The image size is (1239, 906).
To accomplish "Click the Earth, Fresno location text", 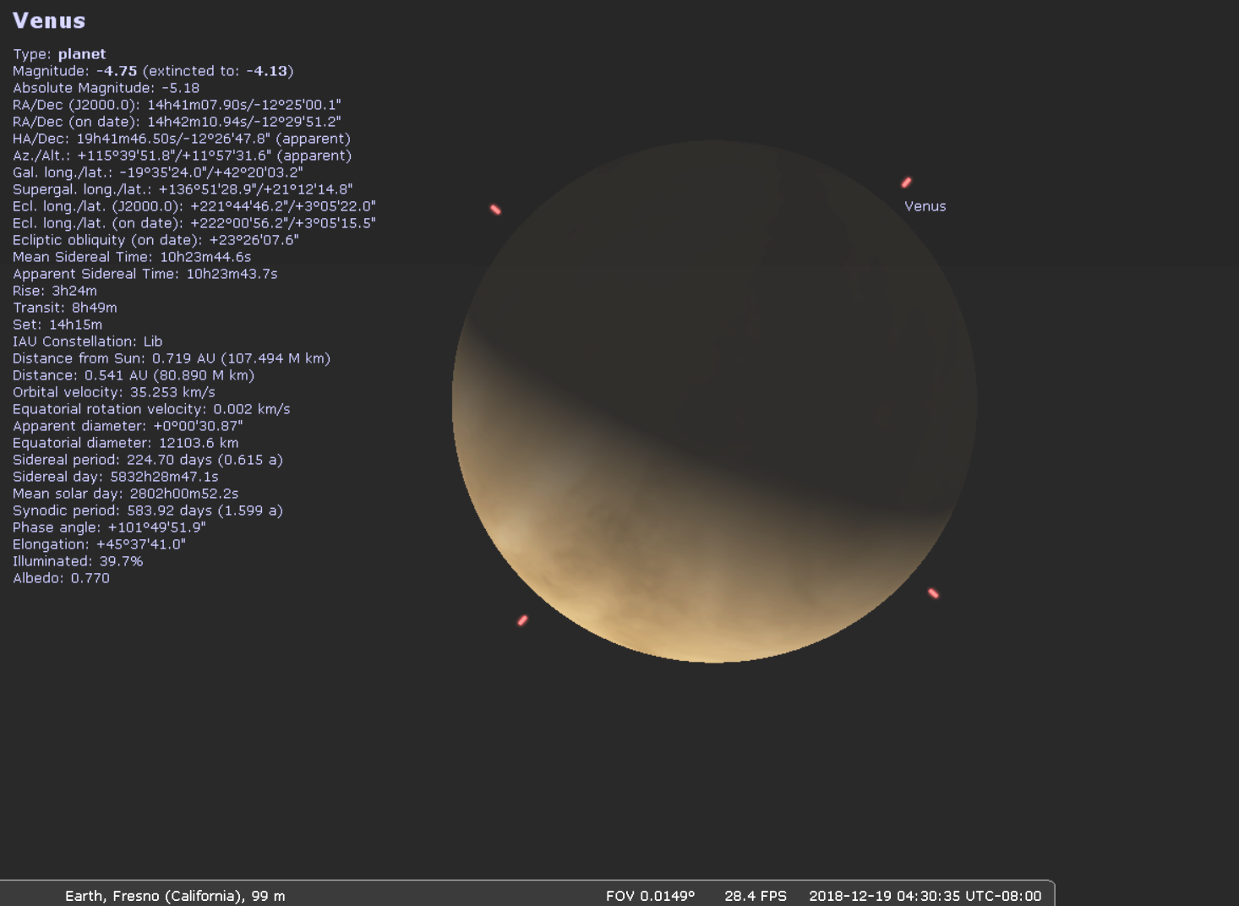I will tap(175, 896).
